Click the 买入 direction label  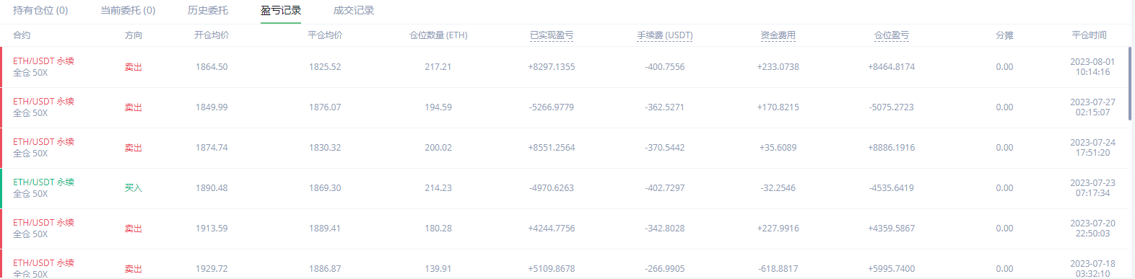point(134,188)
